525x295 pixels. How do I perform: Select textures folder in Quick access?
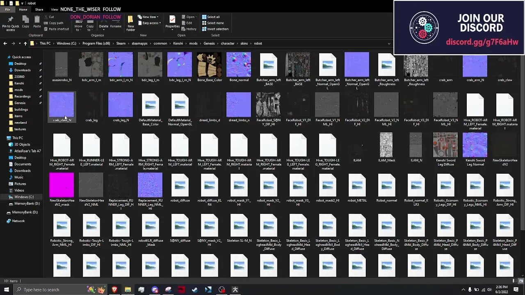coord(20,129)
